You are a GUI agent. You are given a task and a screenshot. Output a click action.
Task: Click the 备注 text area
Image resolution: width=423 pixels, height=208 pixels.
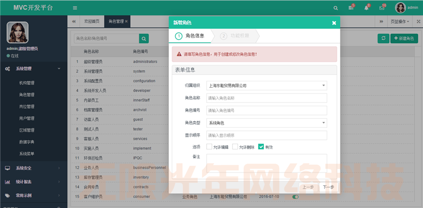tap(266, 163)
